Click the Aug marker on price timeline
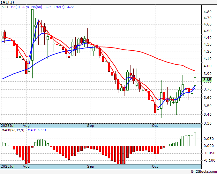Viewport: 217px width, 174px height. [26, 126]
